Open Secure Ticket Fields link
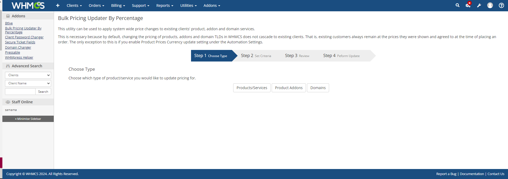Image resolution: width=508 pixels, height=179 pixels. pos(20,42)
